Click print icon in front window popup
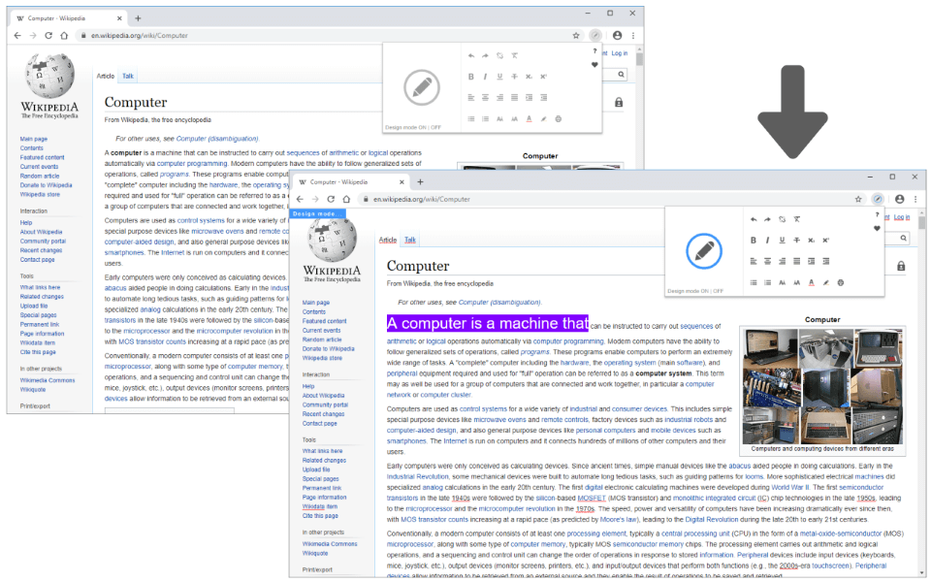The image size is (931, 582). 840,282
